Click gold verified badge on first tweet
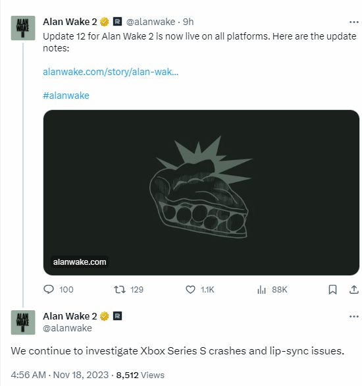 (105, 22)
